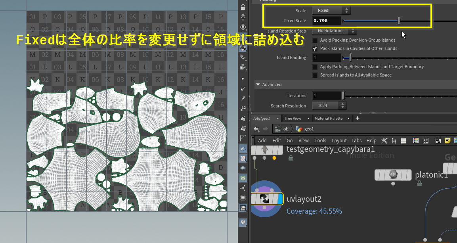The width and height of the screenshot is (457, 243).
Task: Open the Help menu in network editor
Action: click(371, 141)
